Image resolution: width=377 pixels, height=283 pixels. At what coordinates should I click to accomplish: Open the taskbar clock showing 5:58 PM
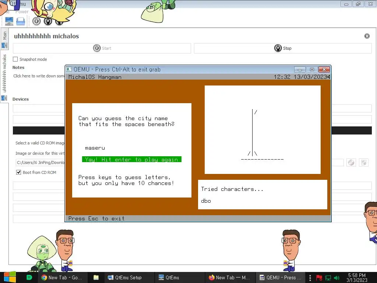[x=357, y=277]
